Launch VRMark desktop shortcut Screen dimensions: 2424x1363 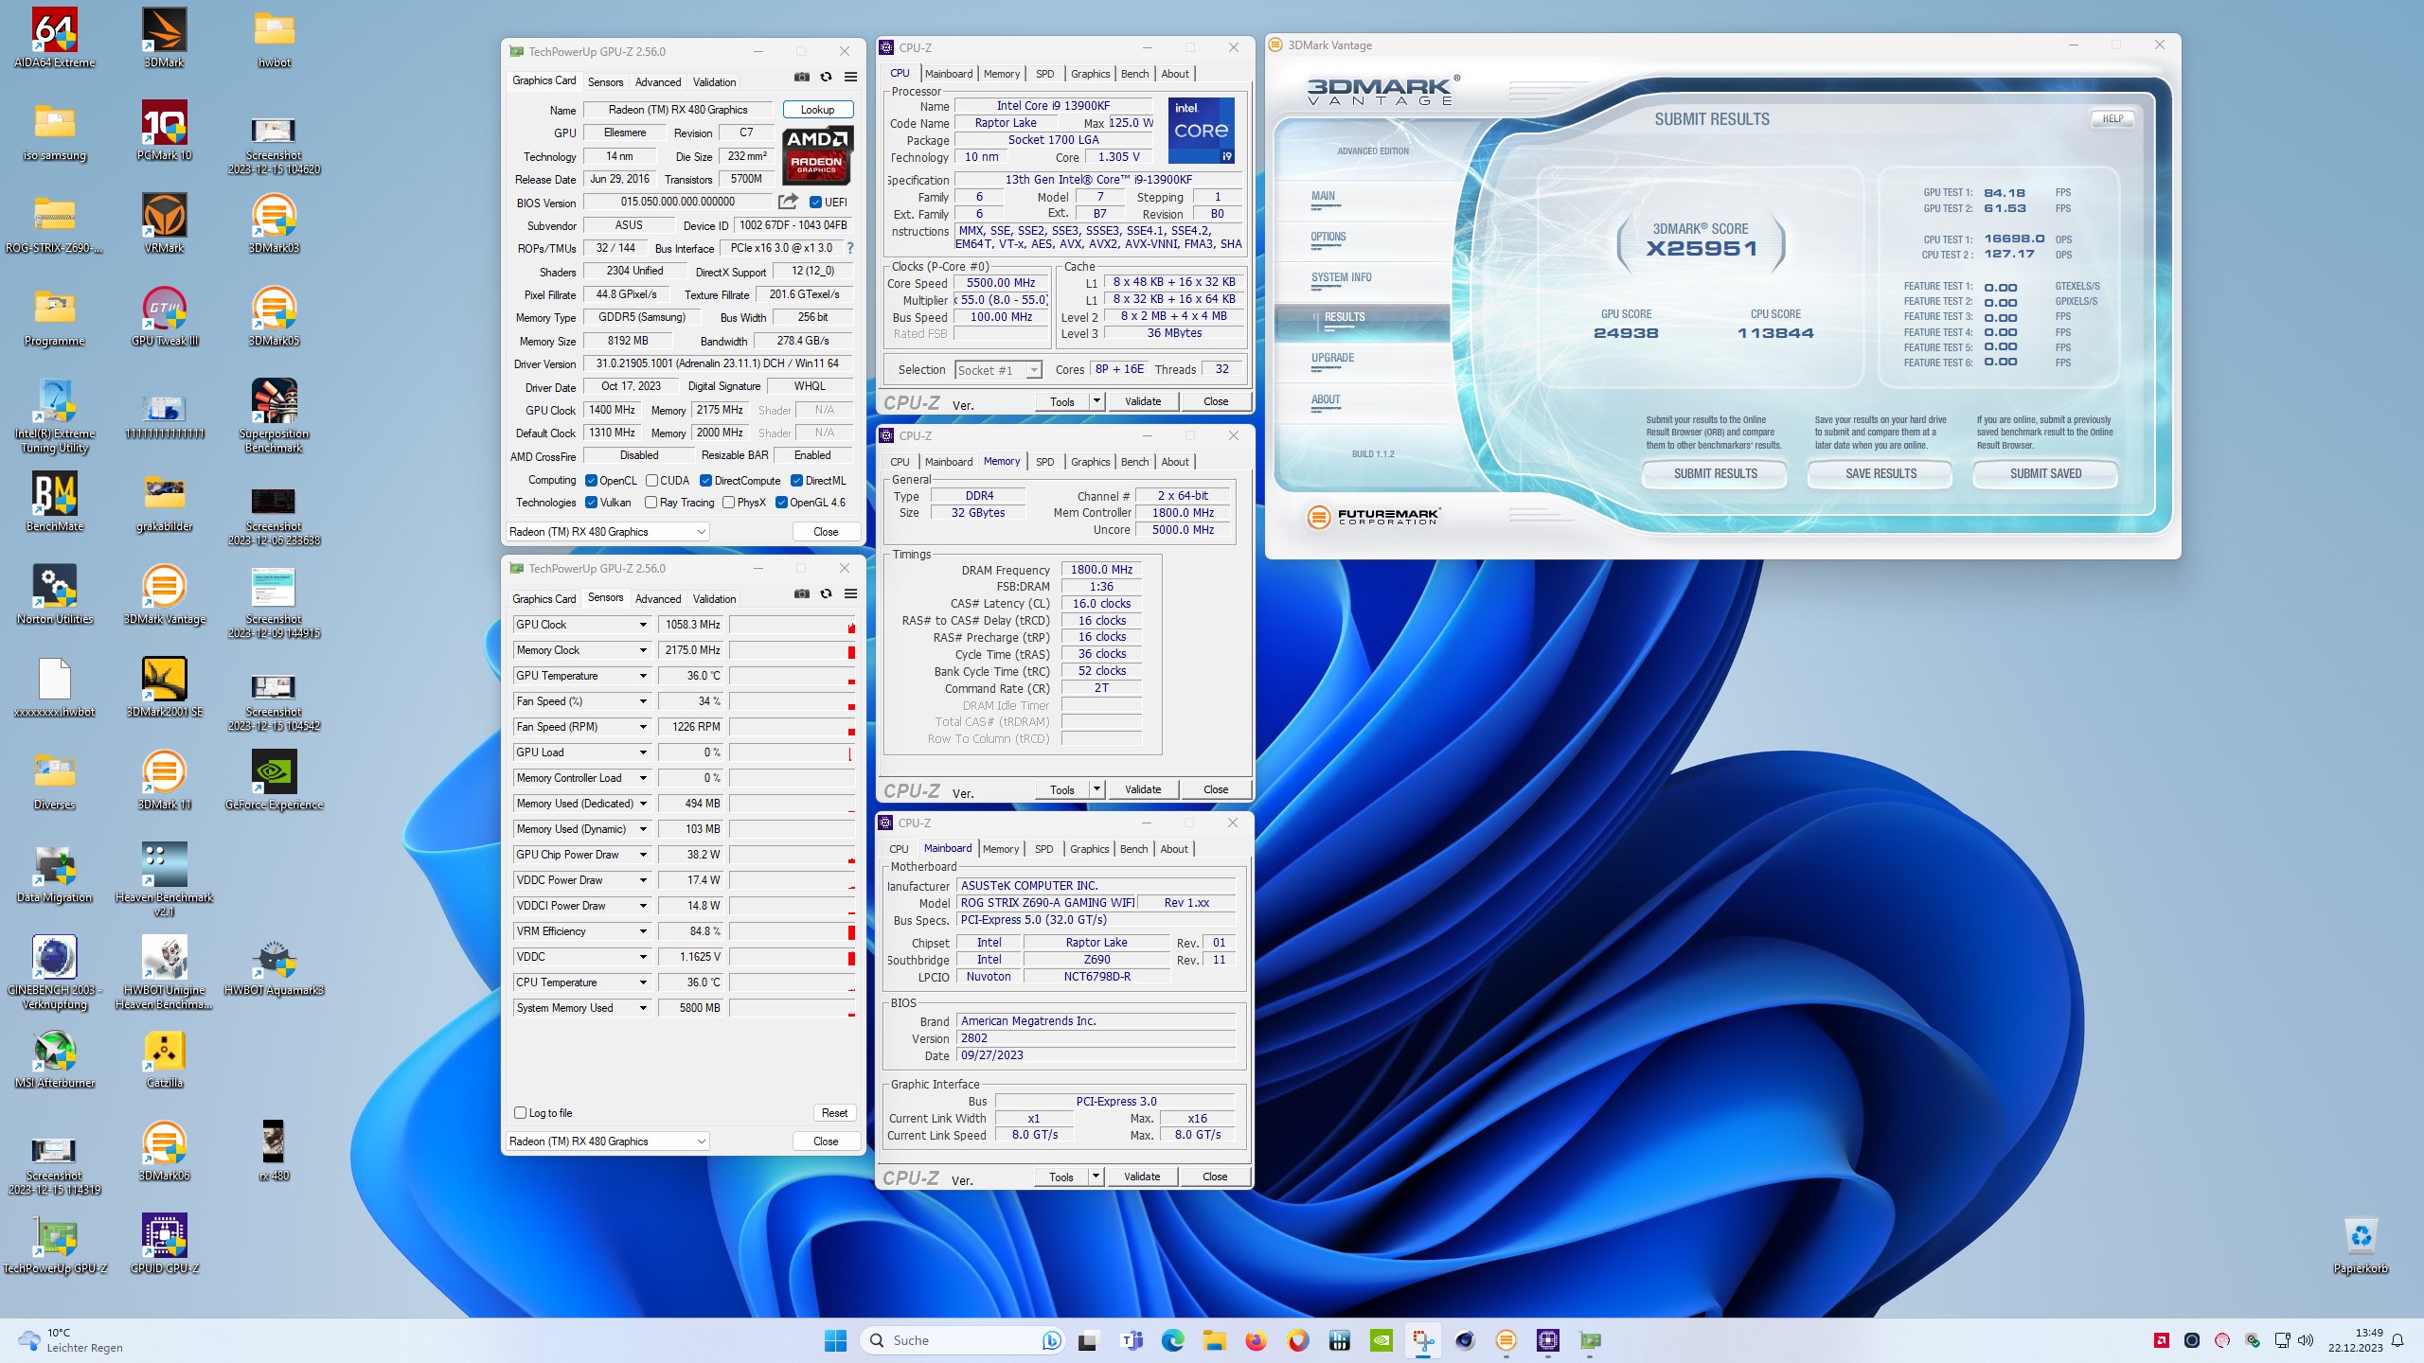[x=165, y=223]
